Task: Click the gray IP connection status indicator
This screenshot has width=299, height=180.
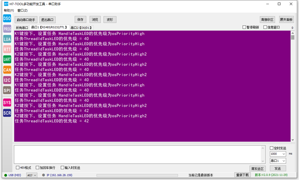Action: point(43,175)
